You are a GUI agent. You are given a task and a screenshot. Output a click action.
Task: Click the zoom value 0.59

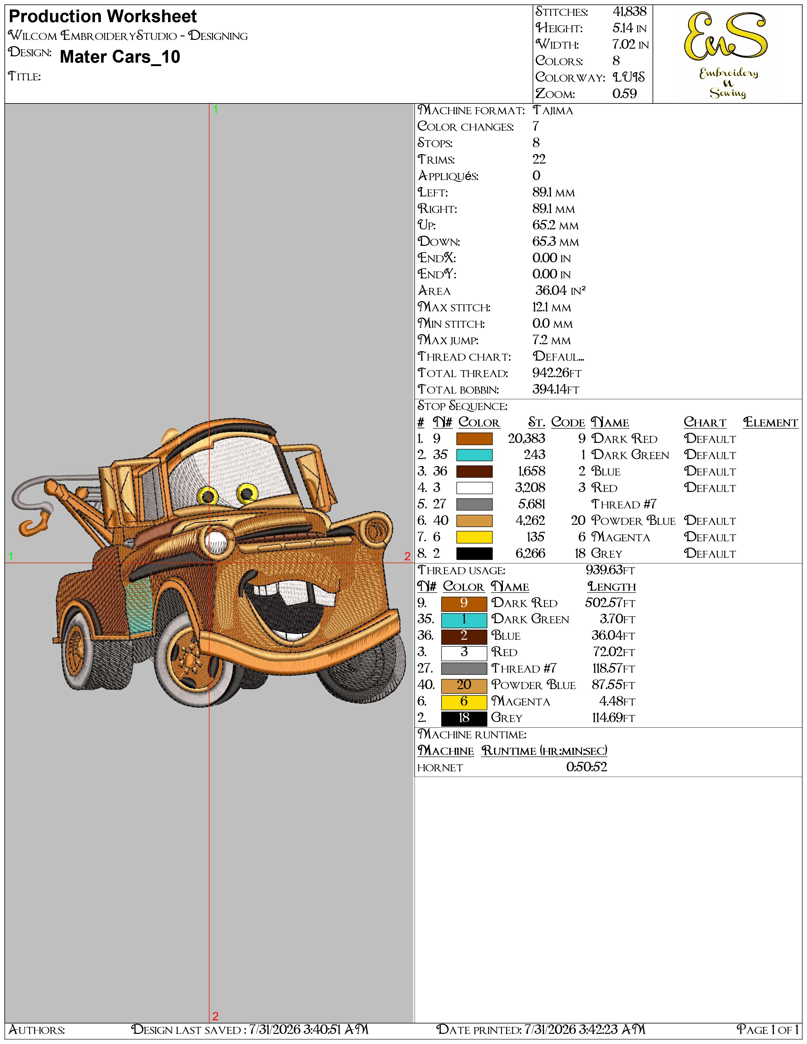(x=624, y=93)
